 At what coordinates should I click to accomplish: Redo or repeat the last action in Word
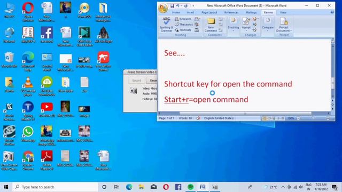186,6
